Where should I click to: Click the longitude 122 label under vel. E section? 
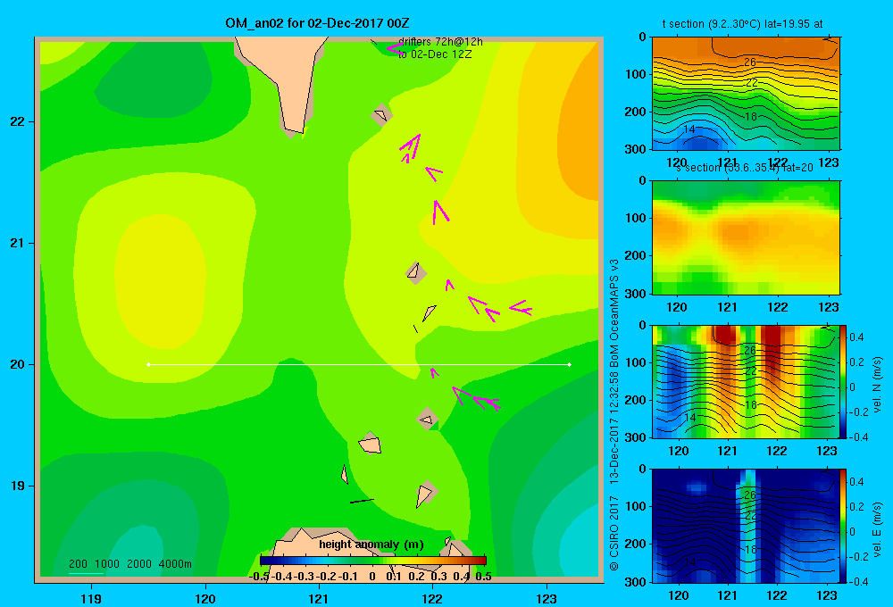coord(777,595)
